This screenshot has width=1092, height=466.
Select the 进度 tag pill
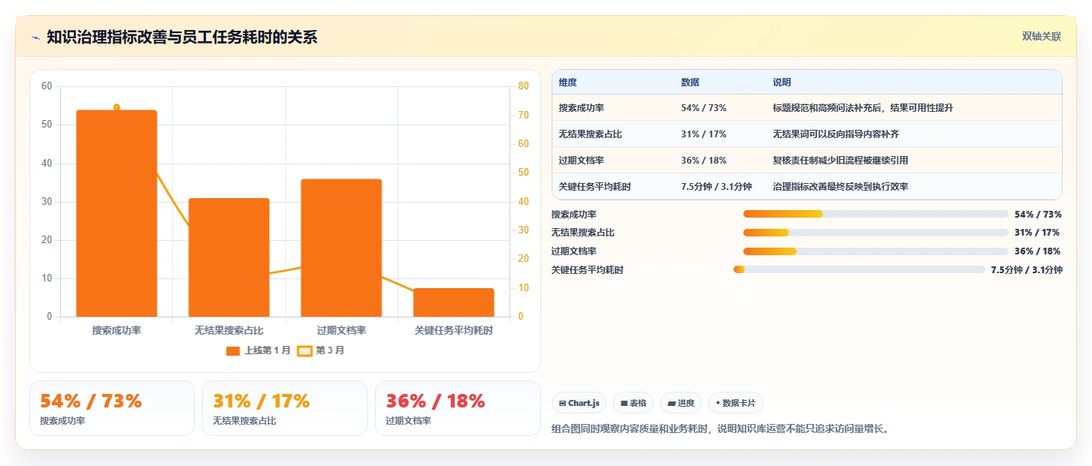pyautogui.click(x=681, y=403)
